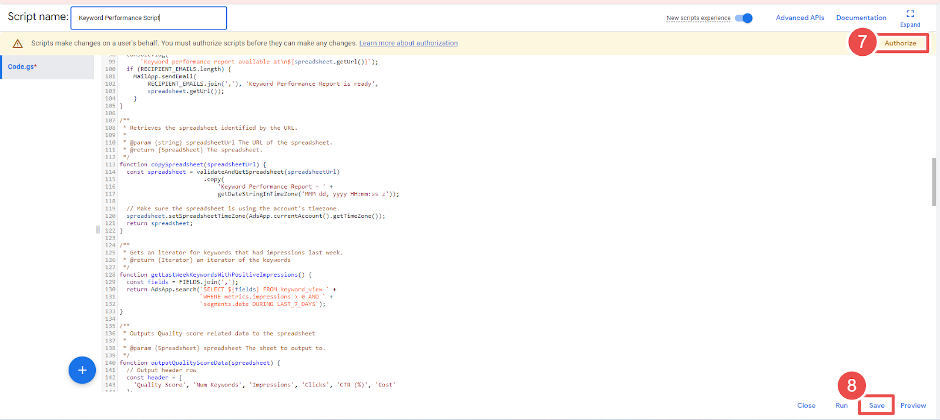Click the Authorize button
The height and width of the screenshot is (420, 940).
pyautogui.click(x=901, y=43)
